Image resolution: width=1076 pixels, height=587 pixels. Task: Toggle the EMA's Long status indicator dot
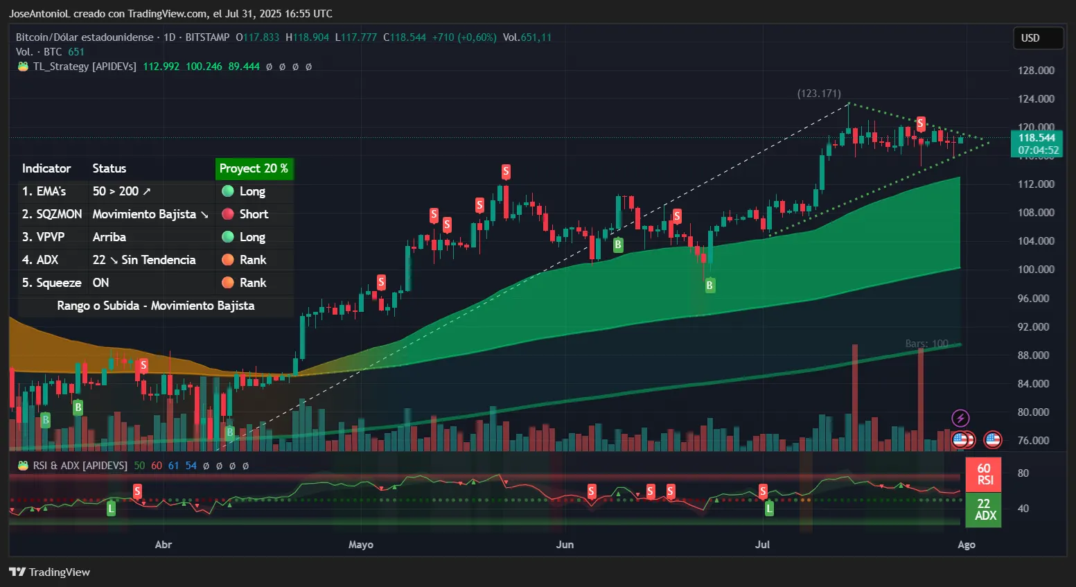click(x=227, y=191)
